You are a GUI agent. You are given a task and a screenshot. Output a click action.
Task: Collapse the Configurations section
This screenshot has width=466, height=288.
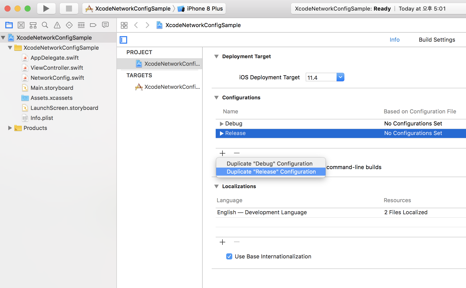point(216,98)
